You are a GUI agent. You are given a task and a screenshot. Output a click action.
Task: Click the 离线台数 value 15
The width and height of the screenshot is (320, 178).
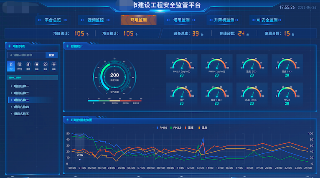[287, 33]
